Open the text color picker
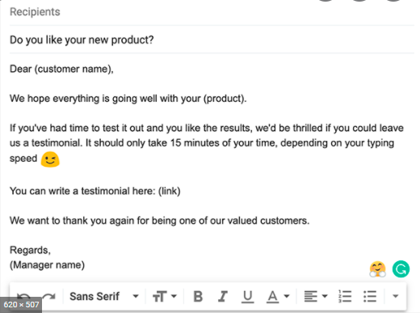Viewport: 420px width, 313px height. tap(278, 297)
